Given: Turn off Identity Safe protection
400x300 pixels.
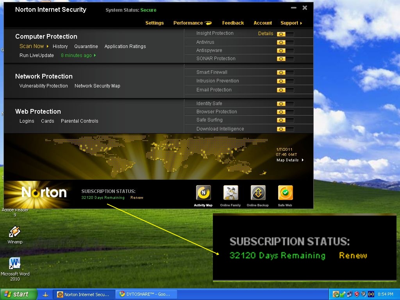Looking at the screenshot, I should [x=284, y=103].
